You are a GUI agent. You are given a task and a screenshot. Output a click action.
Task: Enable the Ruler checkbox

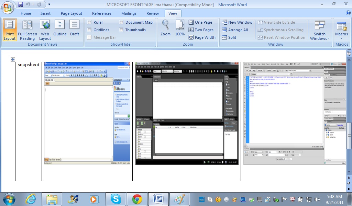[x=89, y=22]
